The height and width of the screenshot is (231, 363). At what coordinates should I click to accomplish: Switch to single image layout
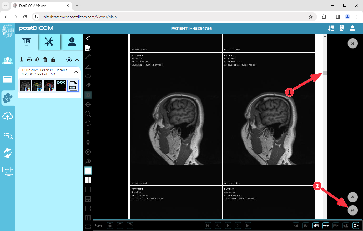pyautogui.click(x=88, y=170)
